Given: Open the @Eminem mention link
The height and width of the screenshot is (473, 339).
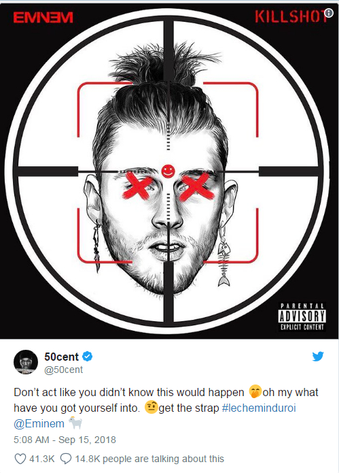Looking at the screenshot, I should coord(39,423).
